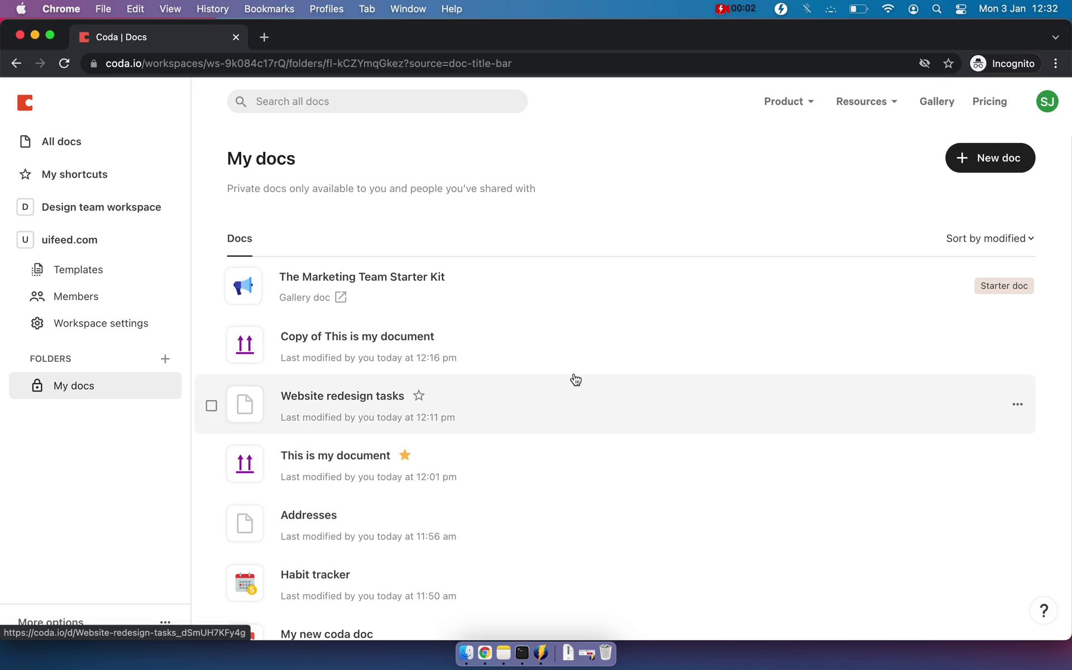
Task: Open Finder from the Dock
Action: point(466,653)
